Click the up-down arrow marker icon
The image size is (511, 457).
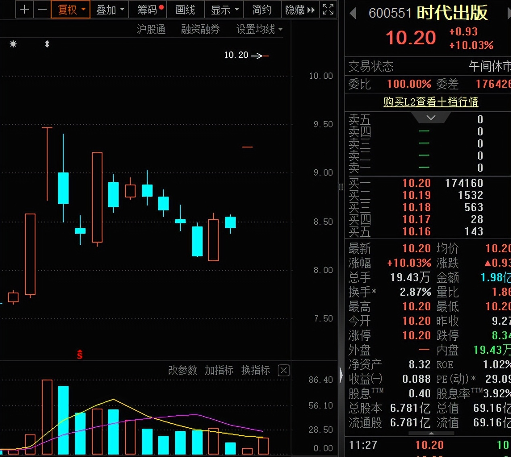pos(47,44)
